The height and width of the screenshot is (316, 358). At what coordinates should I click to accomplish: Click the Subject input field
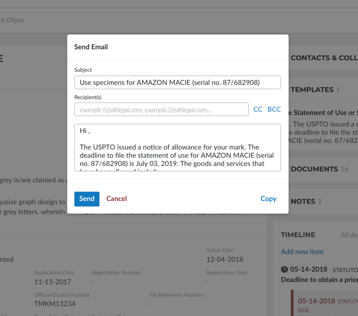click(177, 83)
